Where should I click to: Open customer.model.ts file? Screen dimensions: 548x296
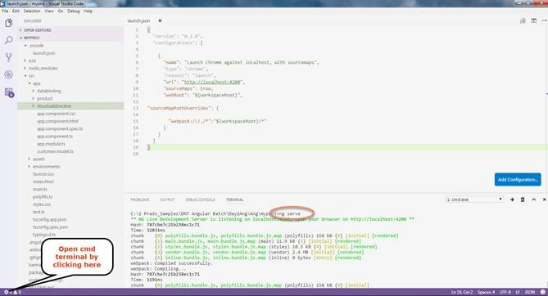click(x=55, y=152)
